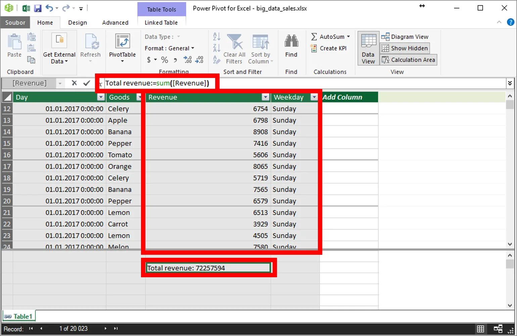Click the Copy icon in Clipboard group
The width and height of the screenshot is (517, 336).
pyautogui.click(x=31, y=60)
